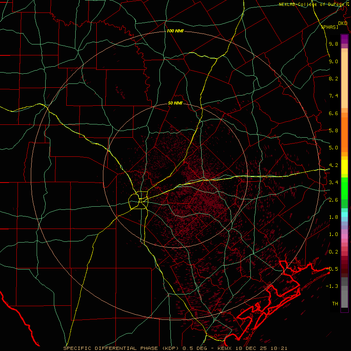This screenshot has width=351, height=351.
Task: Pick the dark orange segment of the color bar
Action: tap(344, 135)
